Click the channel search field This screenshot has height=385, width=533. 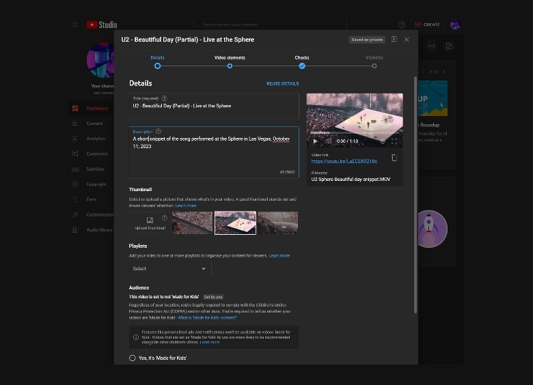[x=266, y=25]
